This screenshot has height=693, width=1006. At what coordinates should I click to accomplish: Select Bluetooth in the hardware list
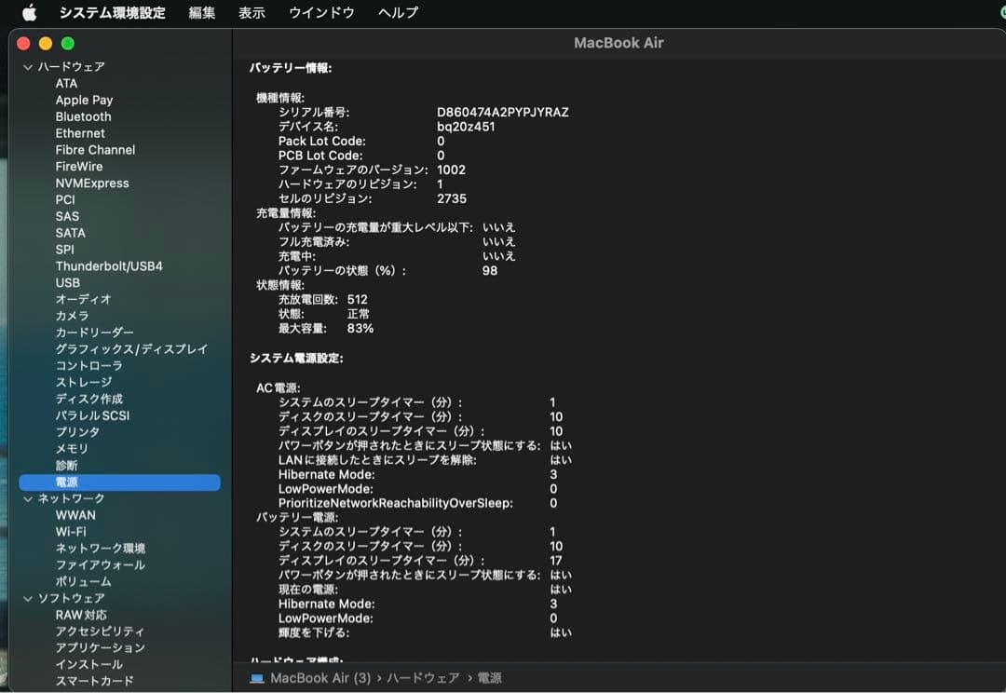pos(82,116)
